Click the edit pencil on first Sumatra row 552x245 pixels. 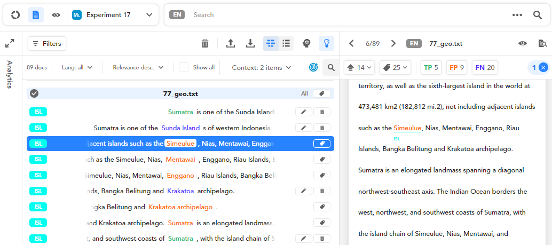coord(303,112)
